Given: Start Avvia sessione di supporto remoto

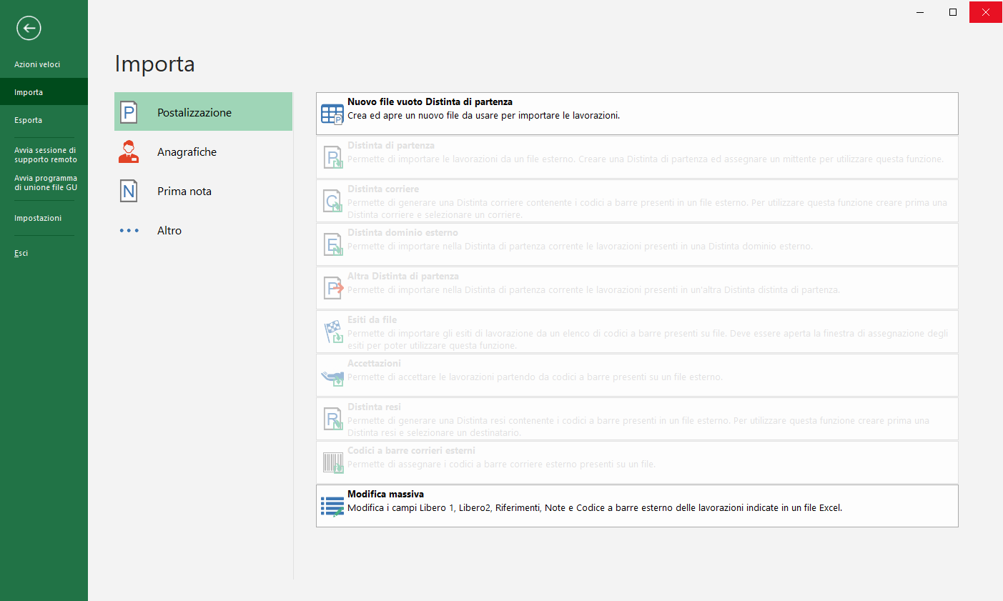Looking at the screenshot, I should pyautogui.click(x=45, y=155).
